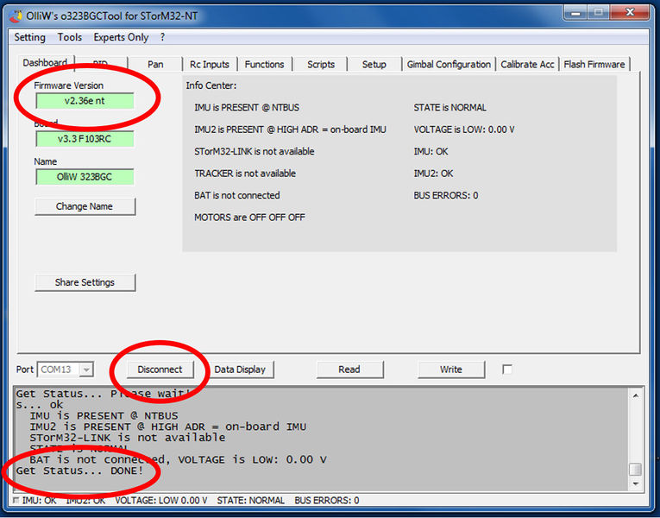
Task: Open the Flash Firmware tab
Action: 594,65
